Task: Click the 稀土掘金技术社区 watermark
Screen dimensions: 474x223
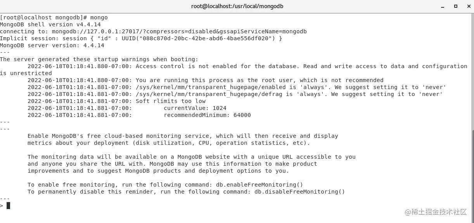Action: (x=439, y=212)
